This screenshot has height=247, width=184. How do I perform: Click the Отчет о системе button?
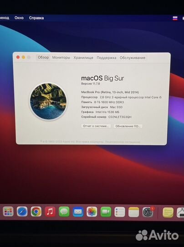(96, 126)
